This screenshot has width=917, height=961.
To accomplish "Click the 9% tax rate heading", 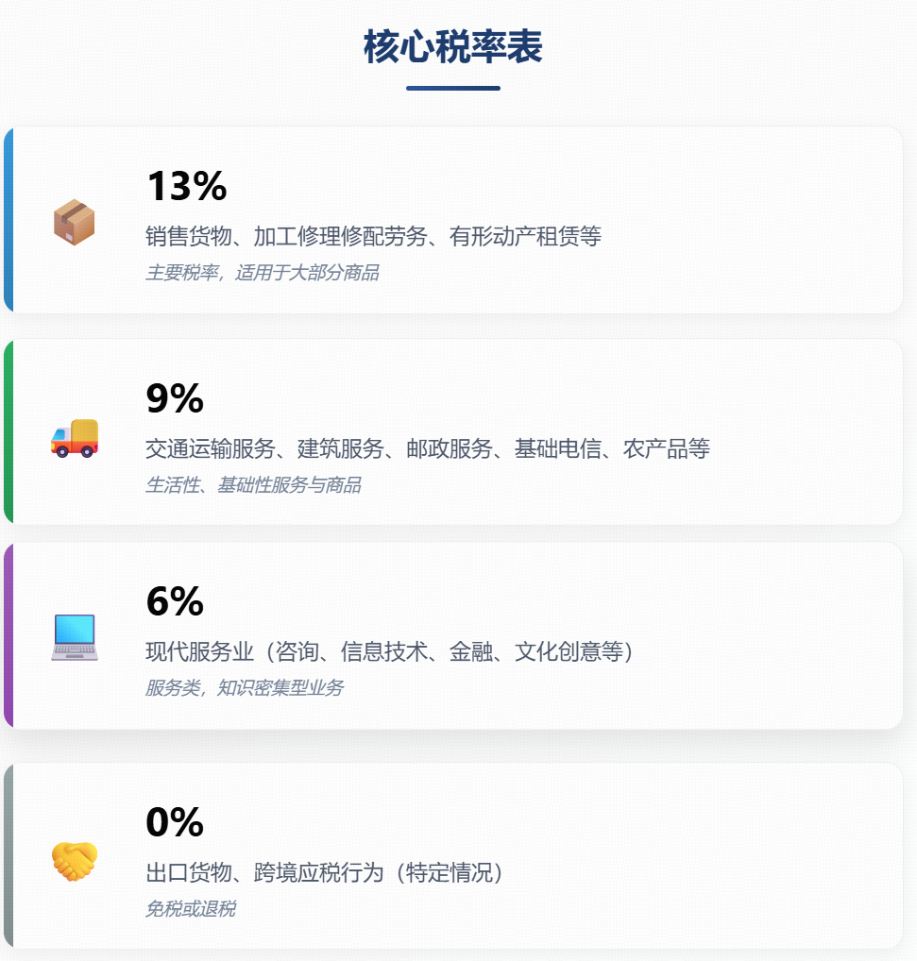I will pyautogui.click(x=175, y=398).
